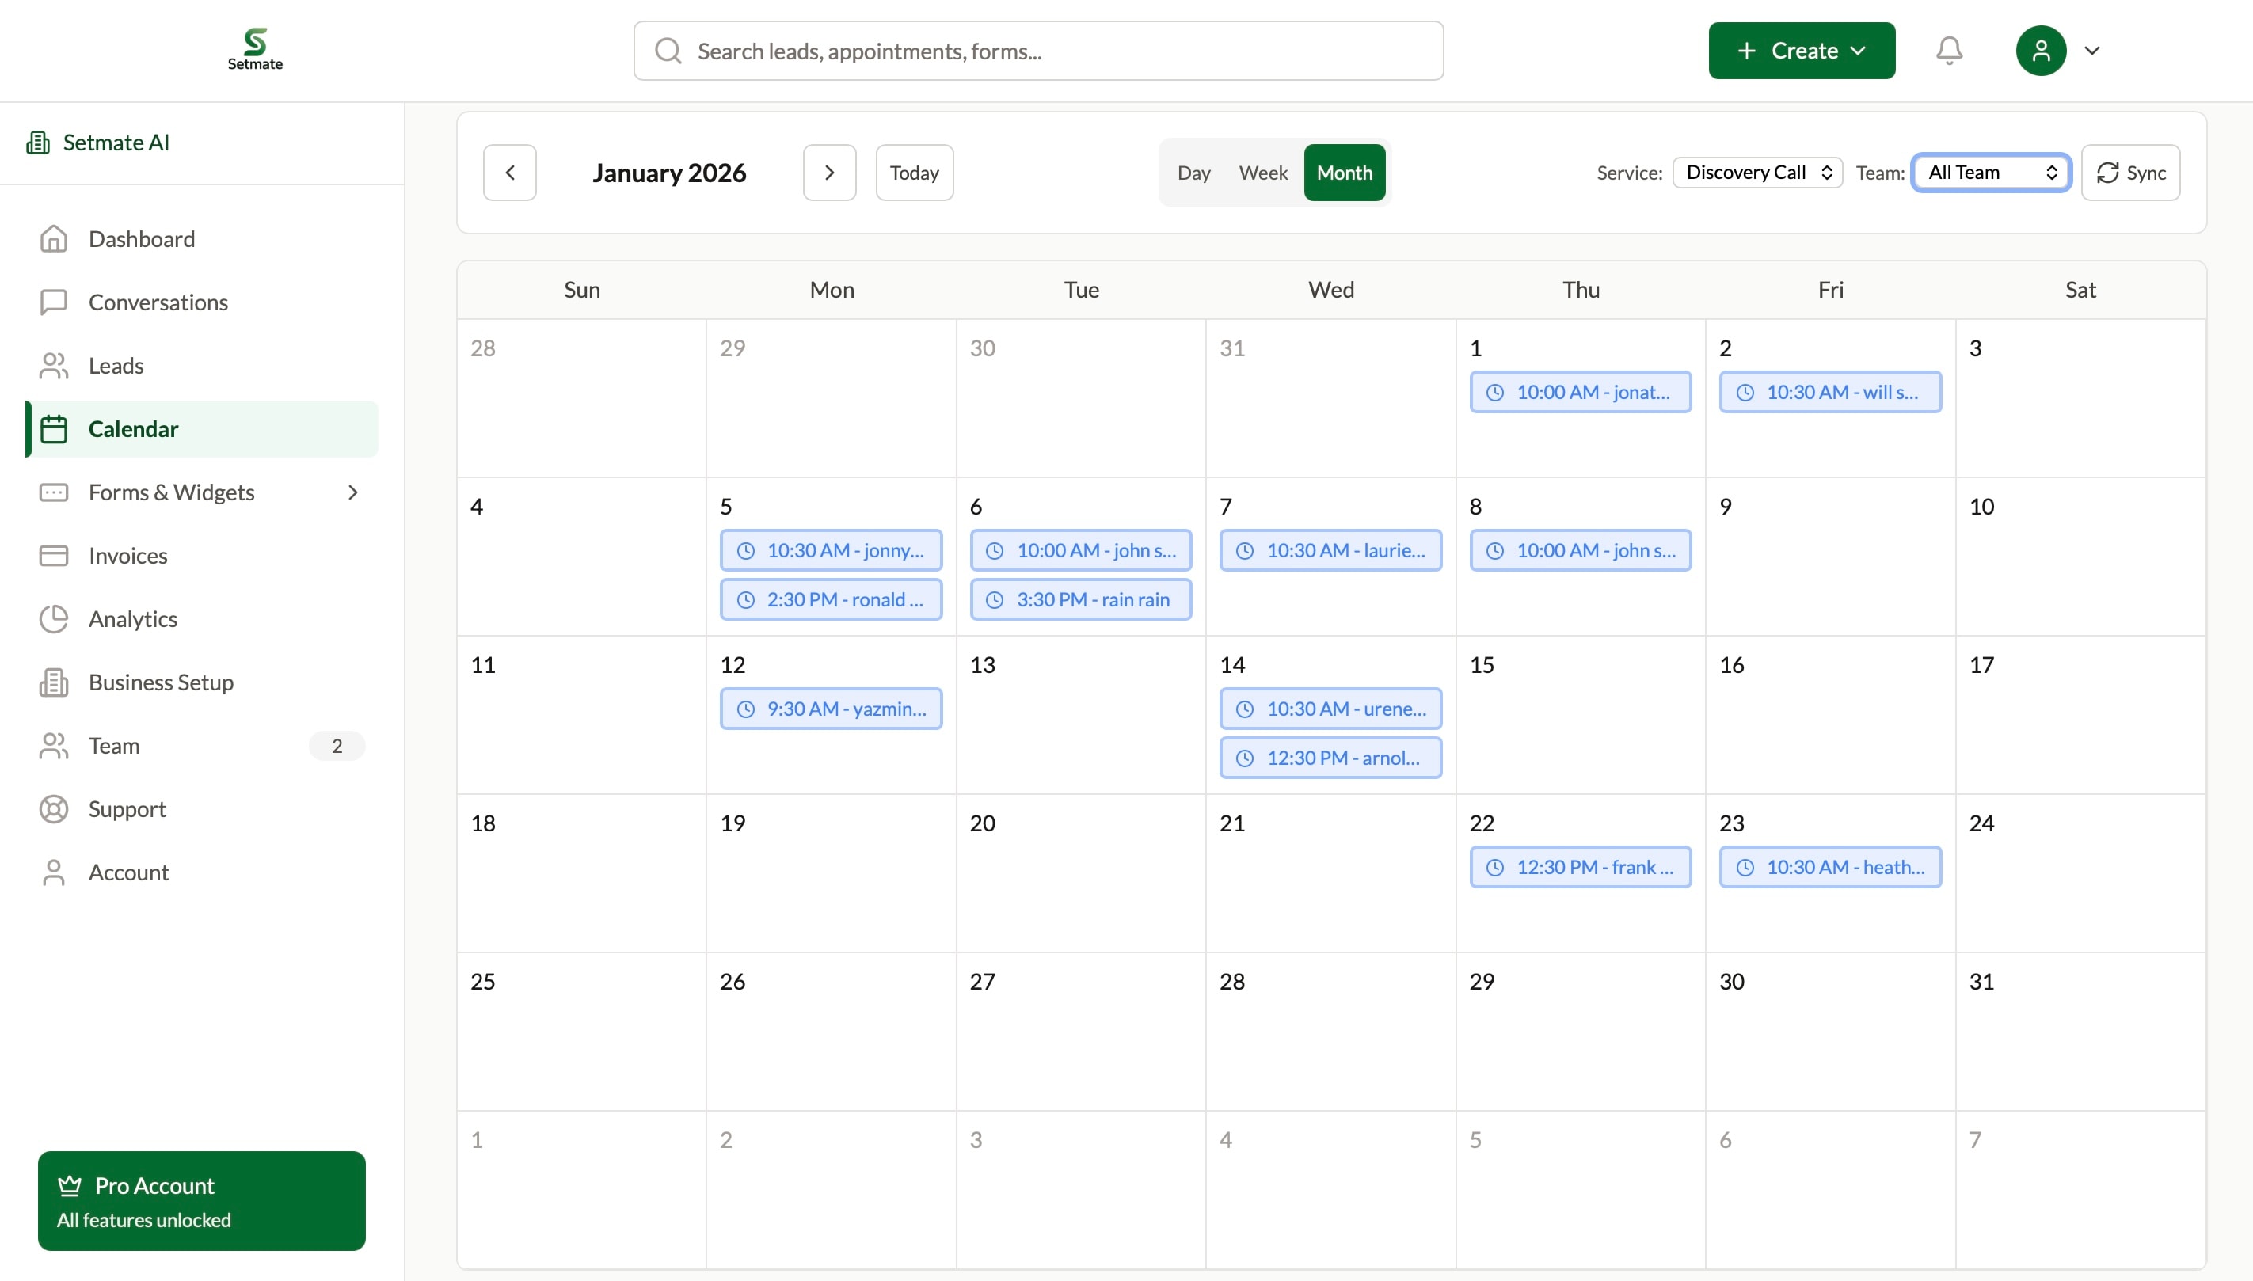Screen dimensions: 2253x1281
Task: Click the notification bell icon
Action: coord(1949,50)
